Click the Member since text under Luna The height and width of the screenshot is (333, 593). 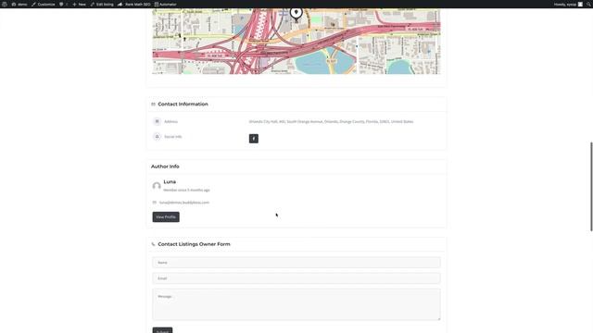[x=186, y=191]
